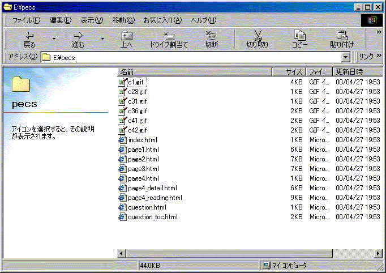Screen dimensions: 386x273
Task: Select the c41.gif file icon
Action: 122,121
